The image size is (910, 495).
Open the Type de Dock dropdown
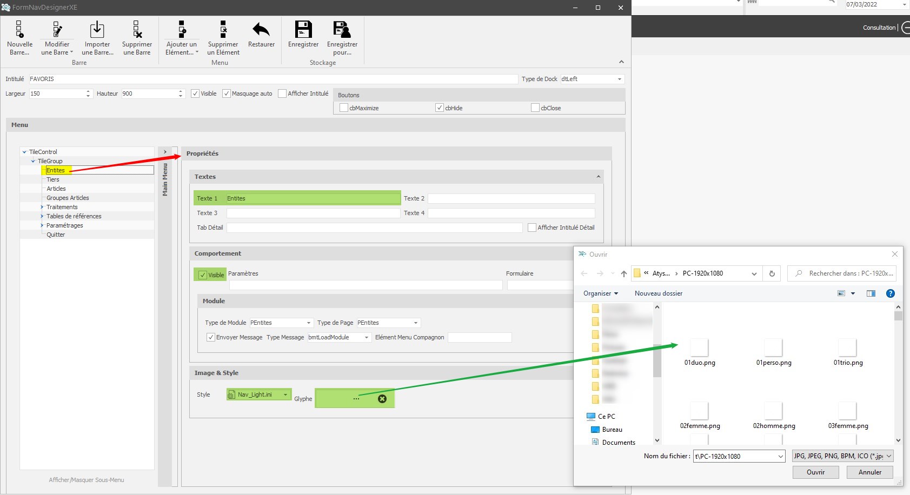[x=619, y=79]
